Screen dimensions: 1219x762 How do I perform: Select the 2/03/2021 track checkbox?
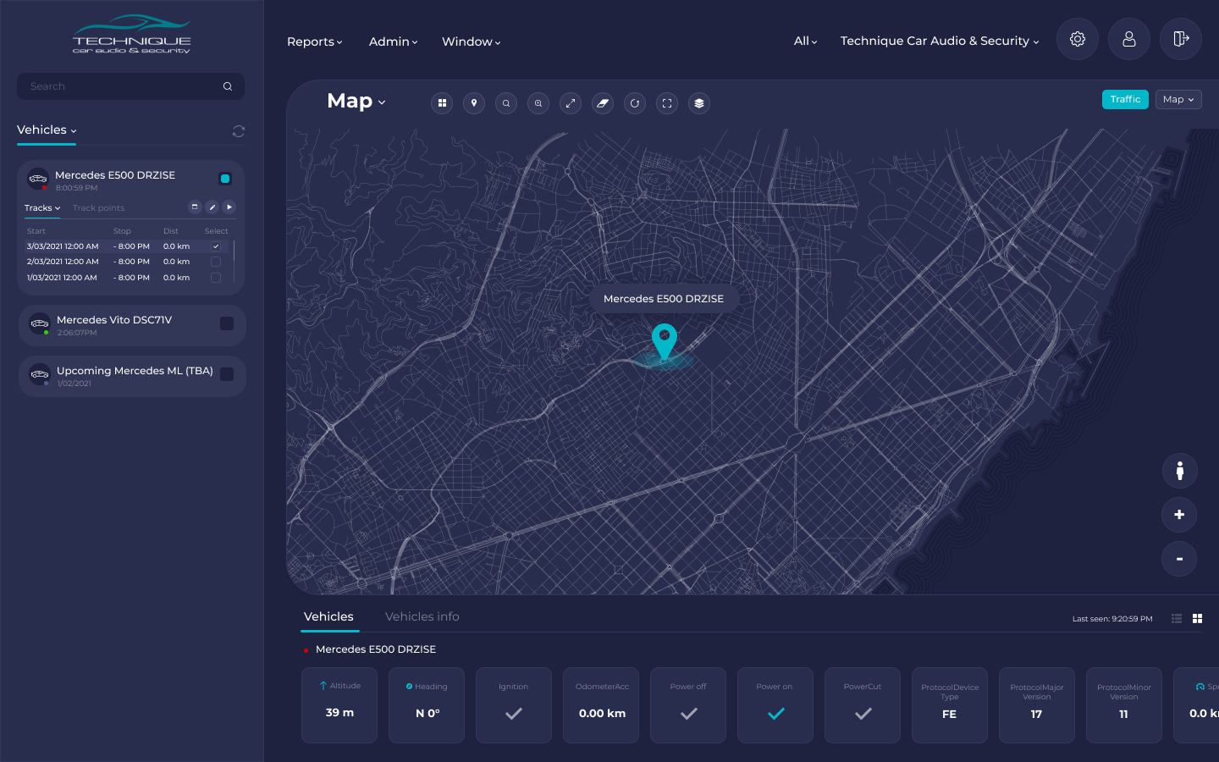216,262
